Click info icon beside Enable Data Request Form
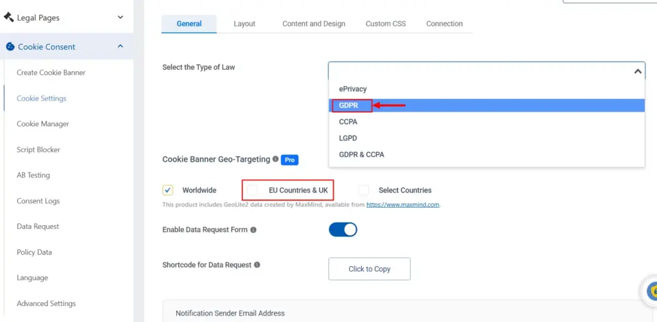 click(x=253, y=230)
